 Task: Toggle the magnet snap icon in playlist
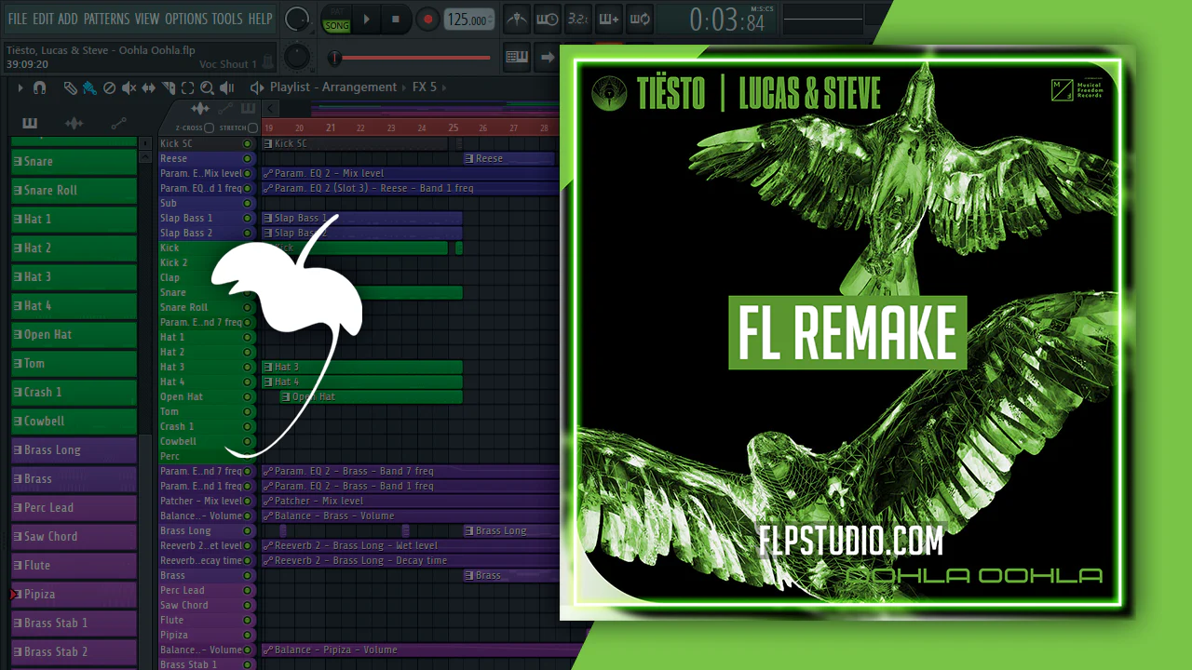click(x=39, y=87)
